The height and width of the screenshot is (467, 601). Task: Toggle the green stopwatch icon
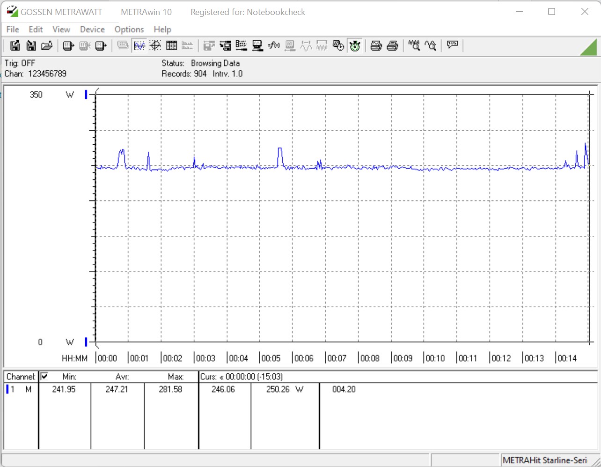click(355, 45)
